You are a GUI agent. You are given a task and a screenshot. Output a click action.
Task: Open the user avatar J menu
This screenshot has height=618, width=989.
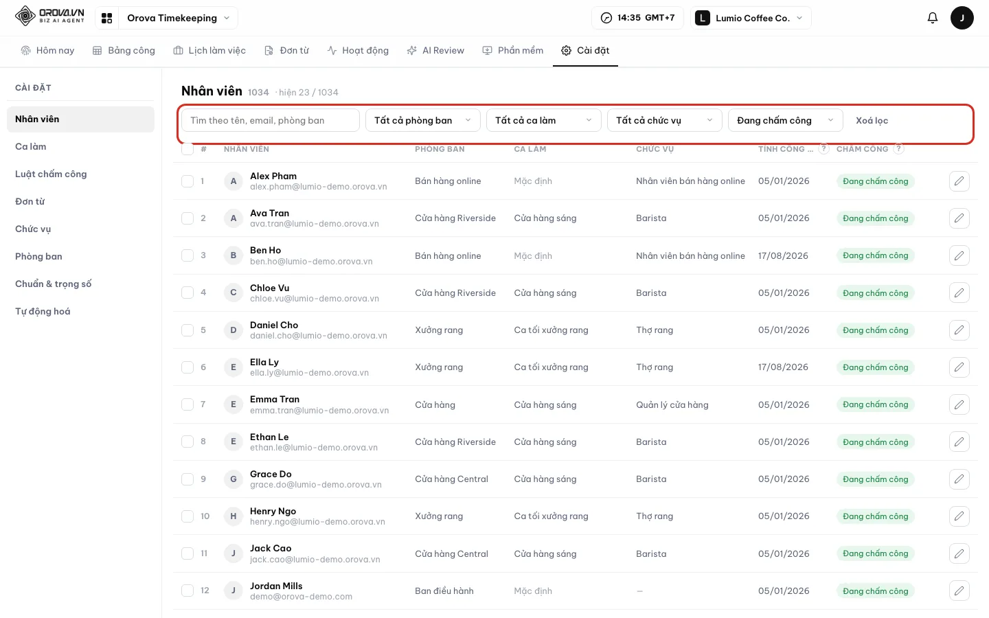[962, 18]
